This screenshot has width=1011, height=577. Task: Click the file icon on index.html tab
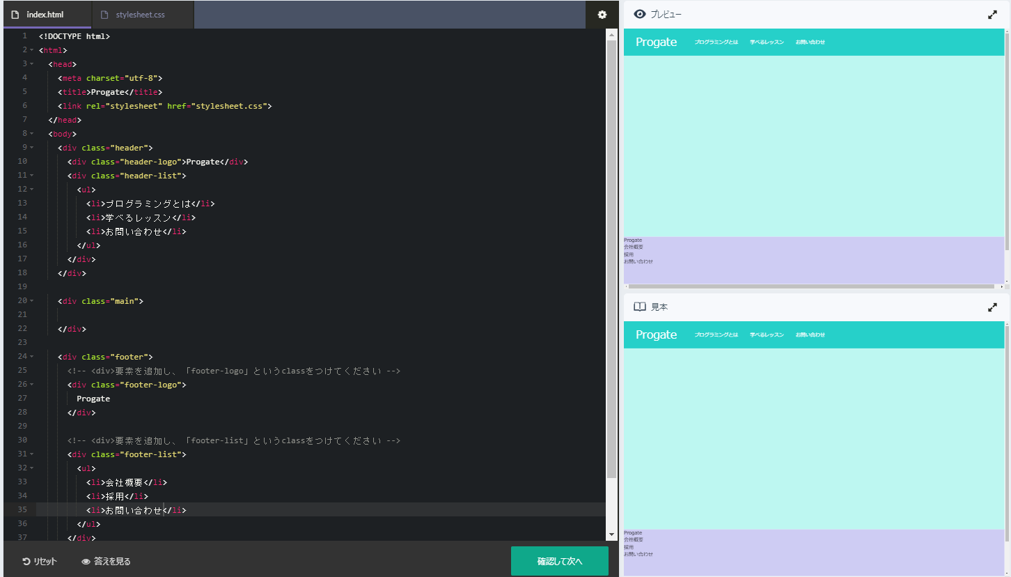(x=15, y=15)
